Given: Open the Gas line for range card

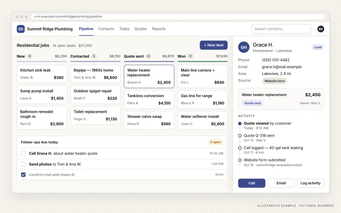Looking at the screenshot, I should tap(202, 100).
